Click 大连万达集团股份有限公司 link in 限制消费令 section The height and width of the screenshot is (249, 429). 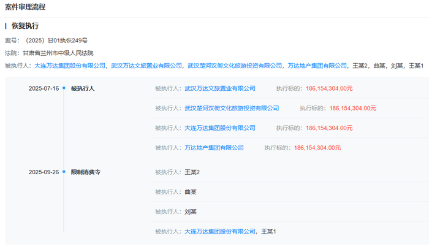pyautogui.click(x=220, y=231)
